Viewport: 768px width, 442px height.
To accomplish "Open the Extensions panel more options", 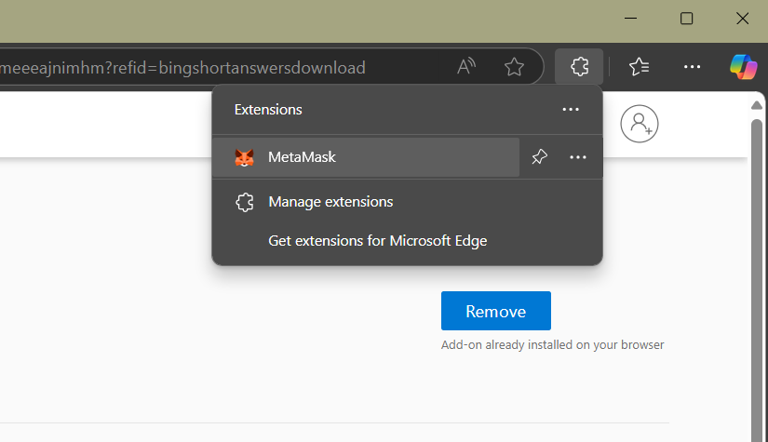I will (x=571, y=110).
